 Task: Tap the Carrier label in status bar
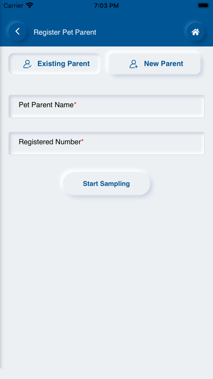click(13, 5)
